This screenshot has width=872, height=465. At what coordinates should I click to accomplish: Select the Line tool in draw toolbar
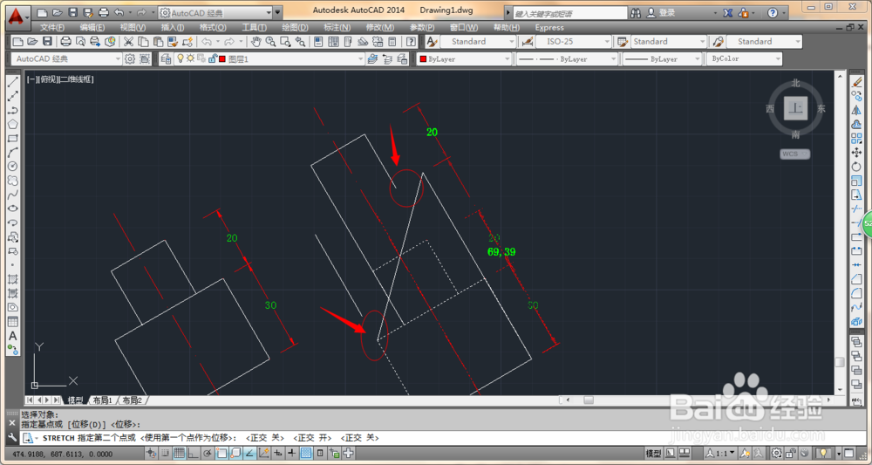(x=13, y=82)
